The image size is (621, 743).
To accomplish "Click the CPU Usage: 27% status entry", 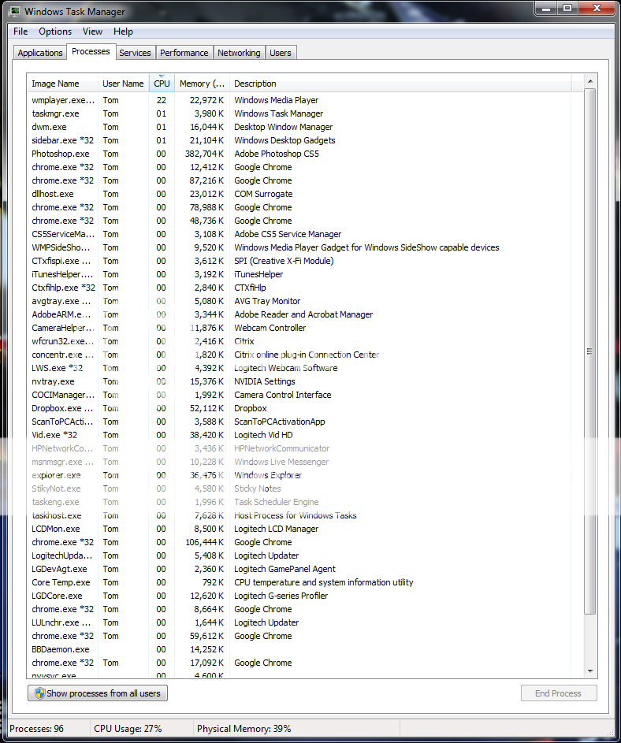I will tap(128, 728).
